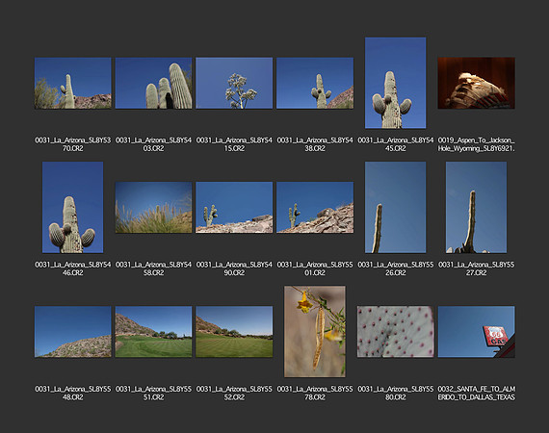The height and width of the screenshot is (433, 549).
Task: Click the filename ending 5L8Y5403.CR2
Action: pyautogui.click(x=154, y=144)
